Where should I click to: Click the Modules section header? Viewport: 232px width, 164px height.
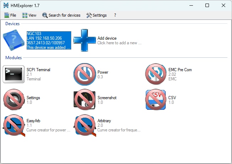click(13, 58)
